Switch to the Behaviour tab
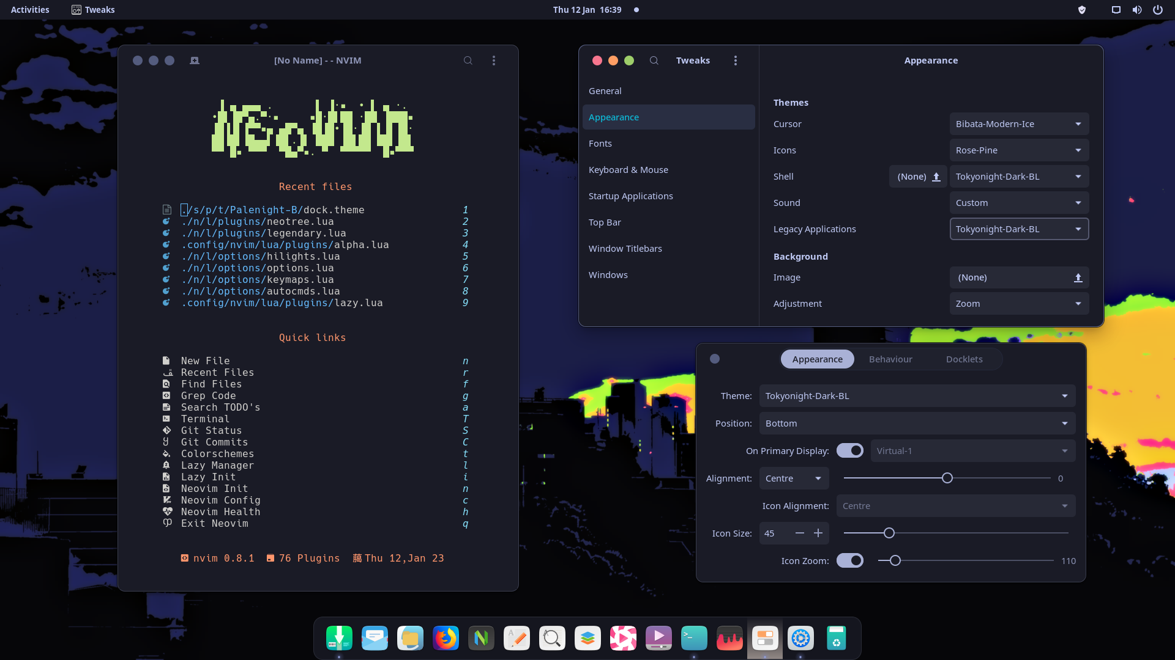1175x660 pixels. point(890,359)
